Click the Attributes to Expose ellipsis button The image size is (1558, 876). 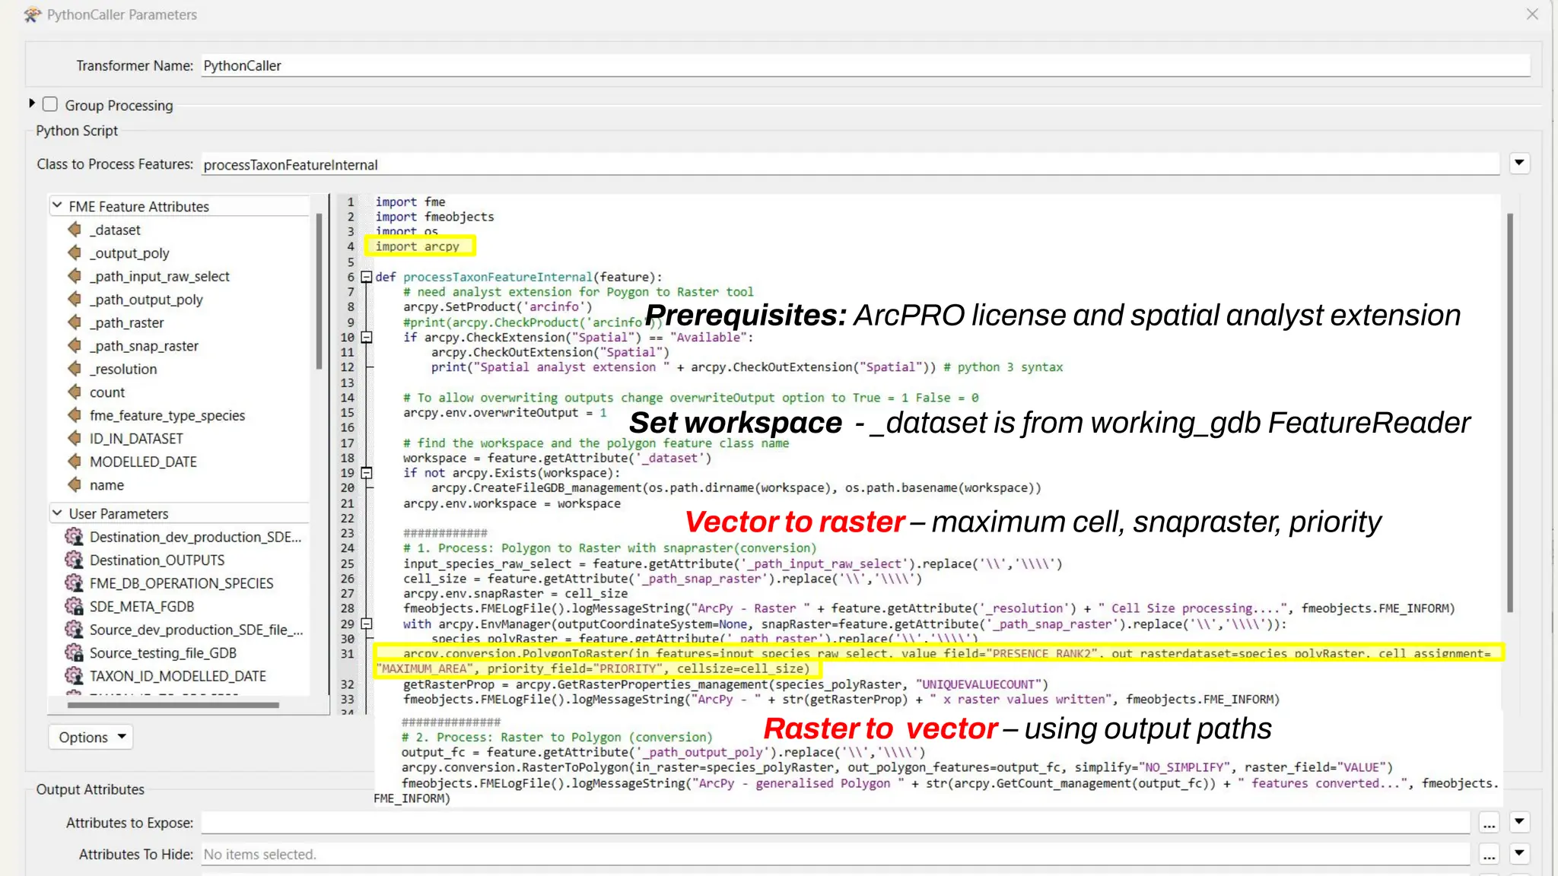[x=1489, y=822]
